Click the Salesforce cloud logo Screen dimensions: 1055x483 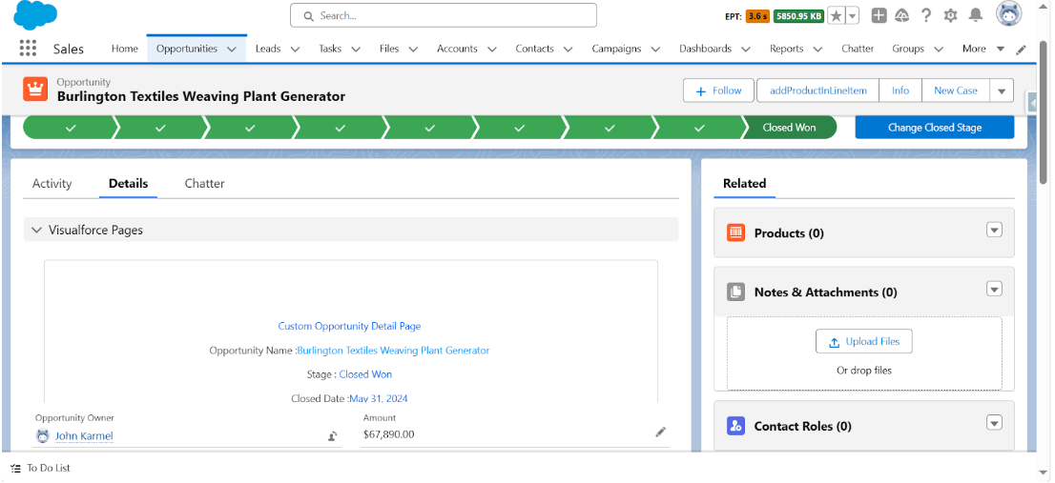pyautogui.click(x=35, y=15)
